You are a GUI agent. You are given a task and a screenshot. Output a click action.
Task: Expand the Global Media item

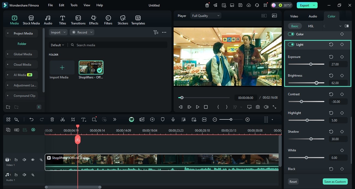[x=8, y=54]
